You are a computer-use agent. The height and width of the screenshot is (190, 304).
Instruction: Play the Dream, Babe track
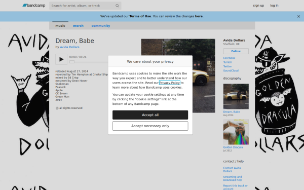(x=61, y=59)
